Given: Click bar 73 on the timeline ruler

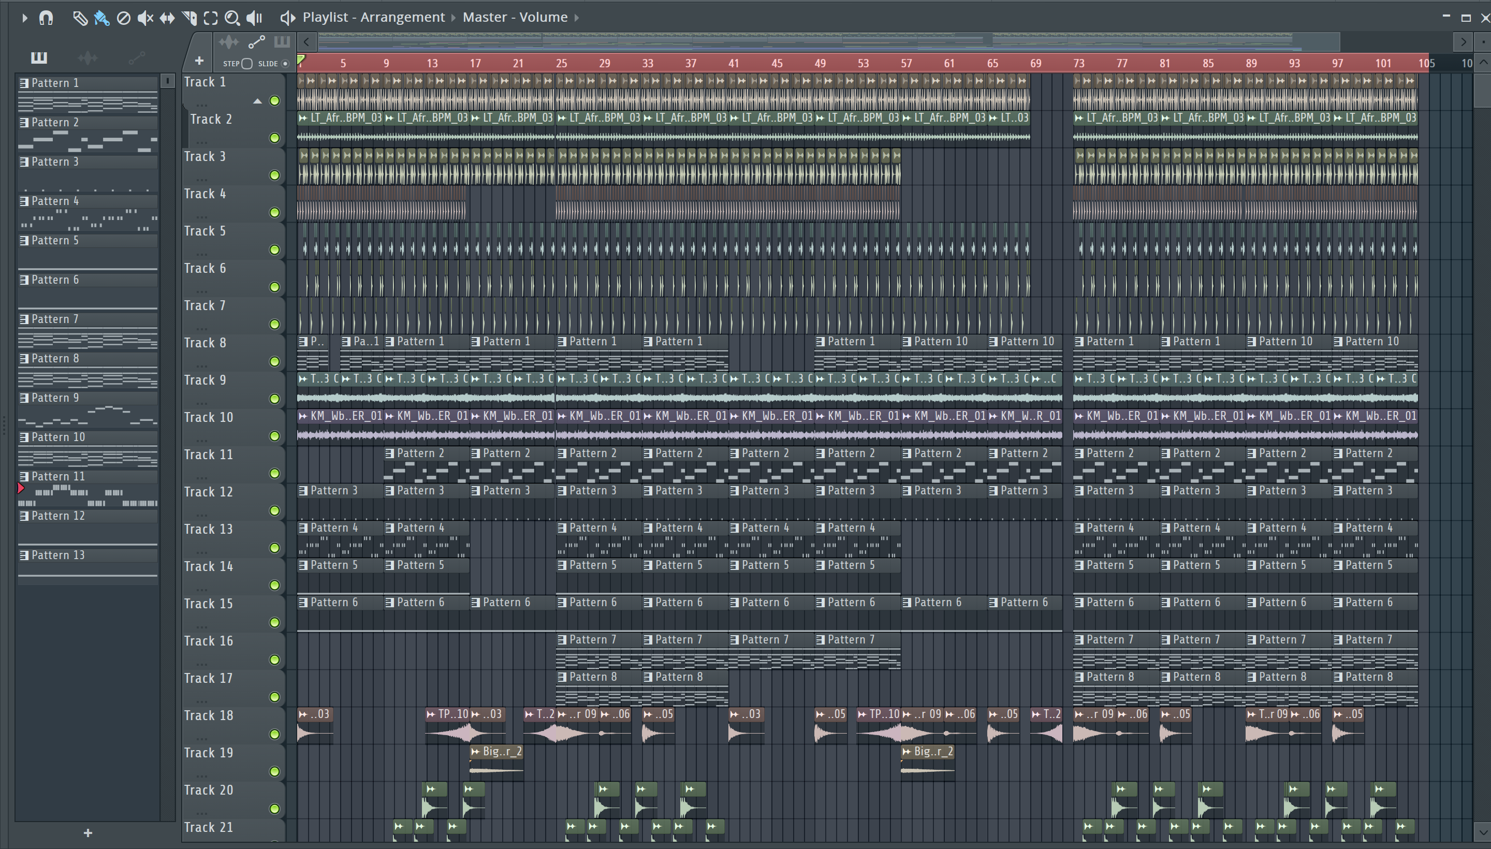Looking at the screenshot, I should coord(1079,63).
